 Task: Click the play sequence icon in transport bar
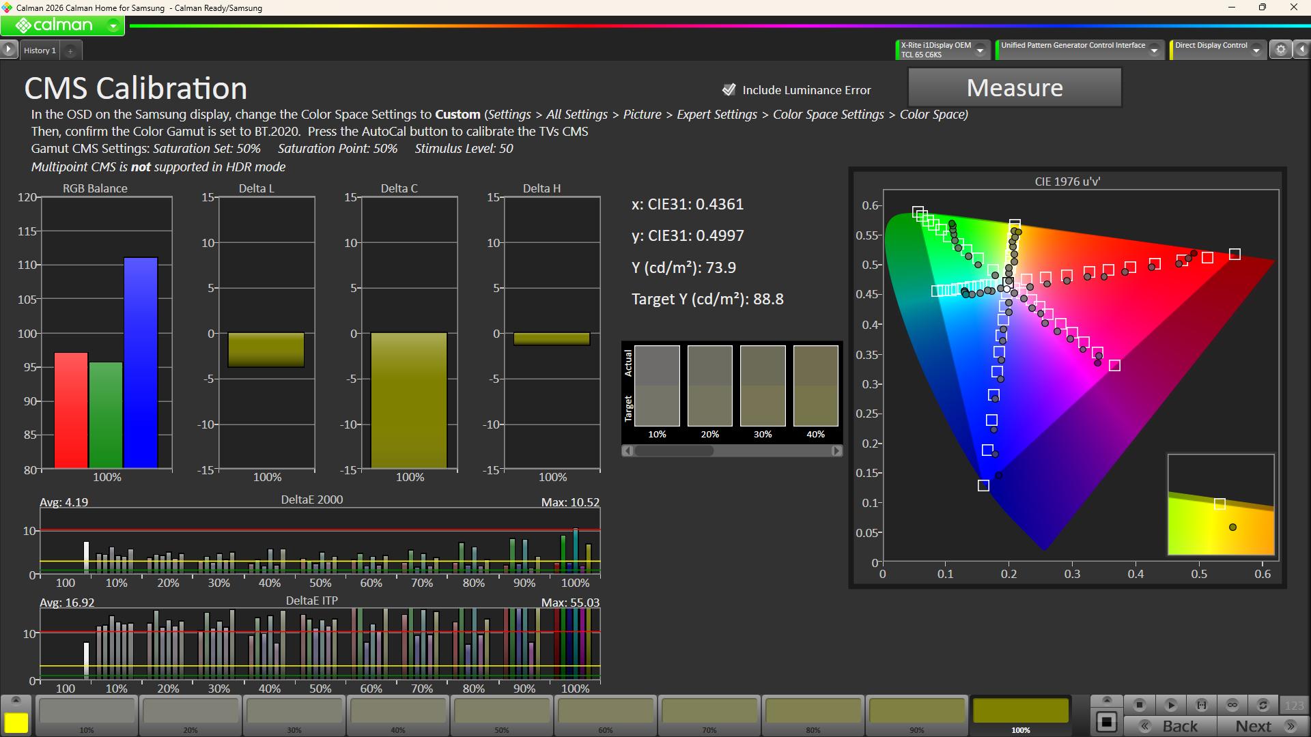point(1170,705)
